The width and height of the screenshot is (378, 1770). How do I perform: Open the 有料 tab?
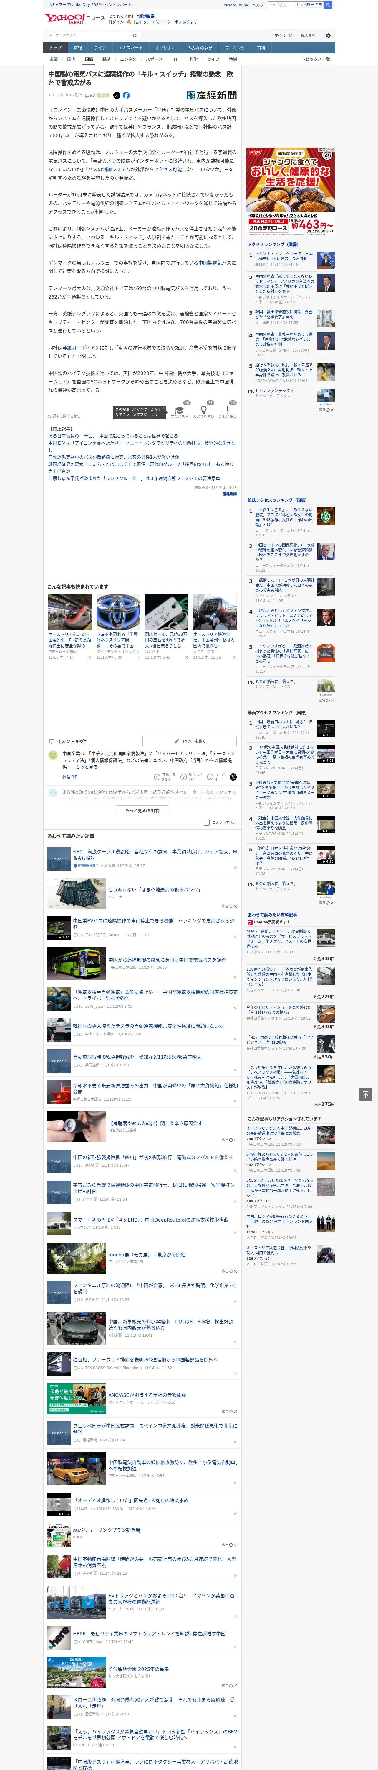point(261,48)
